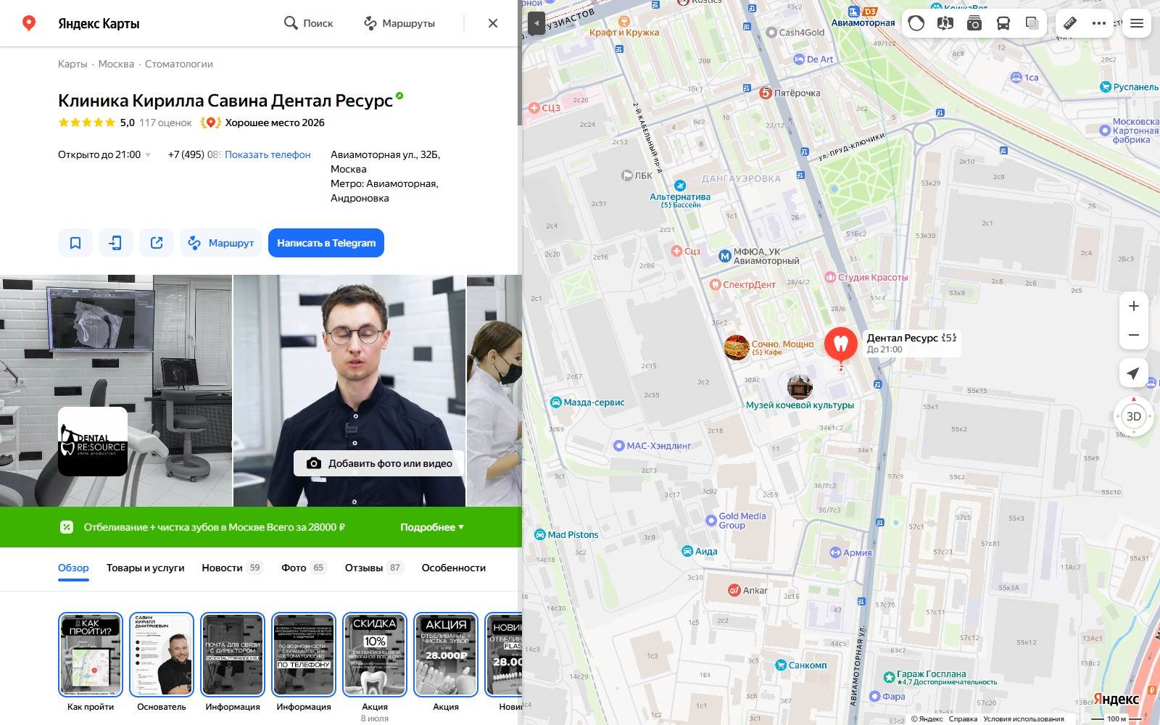This screenshot has height=725, width=1160.
Task: Click the Хорошее место 2026 award badge
Action: 262,123
